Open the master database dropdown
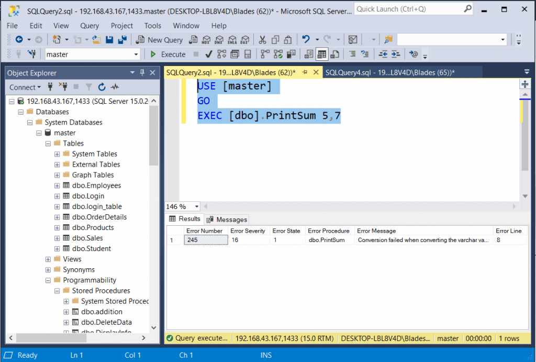The image size is (536, 362). click(137, 54)
